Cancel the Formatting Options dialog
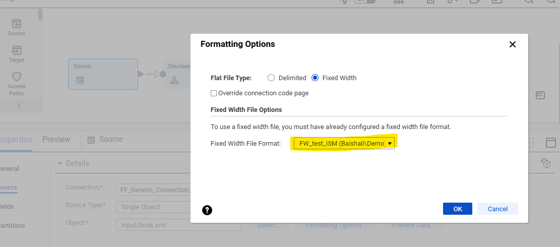This screenshot has width=560, height=247. point(497,209)
